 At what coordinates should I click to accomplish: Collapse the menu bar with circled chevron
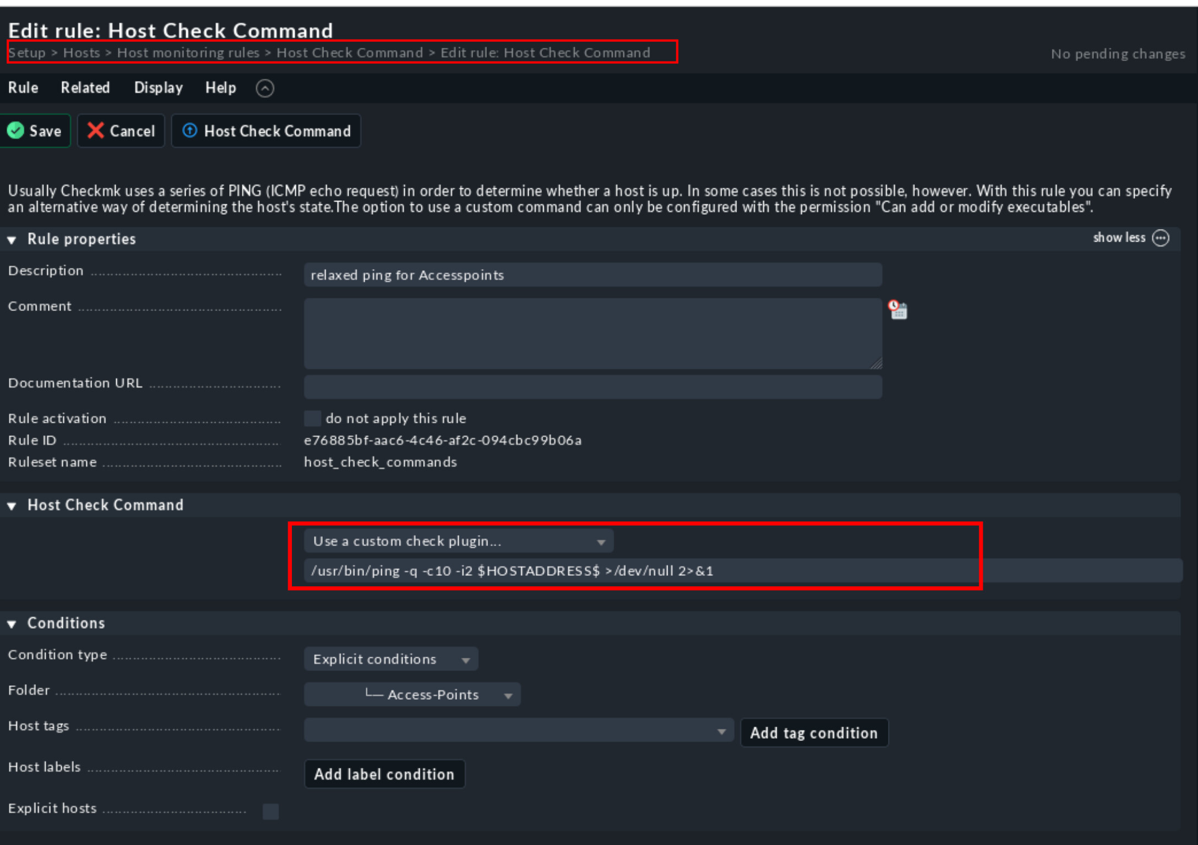(x=265, y=88)
